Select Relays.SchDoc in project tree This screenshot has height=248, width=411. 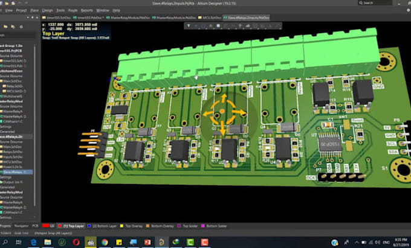[11, 152]
